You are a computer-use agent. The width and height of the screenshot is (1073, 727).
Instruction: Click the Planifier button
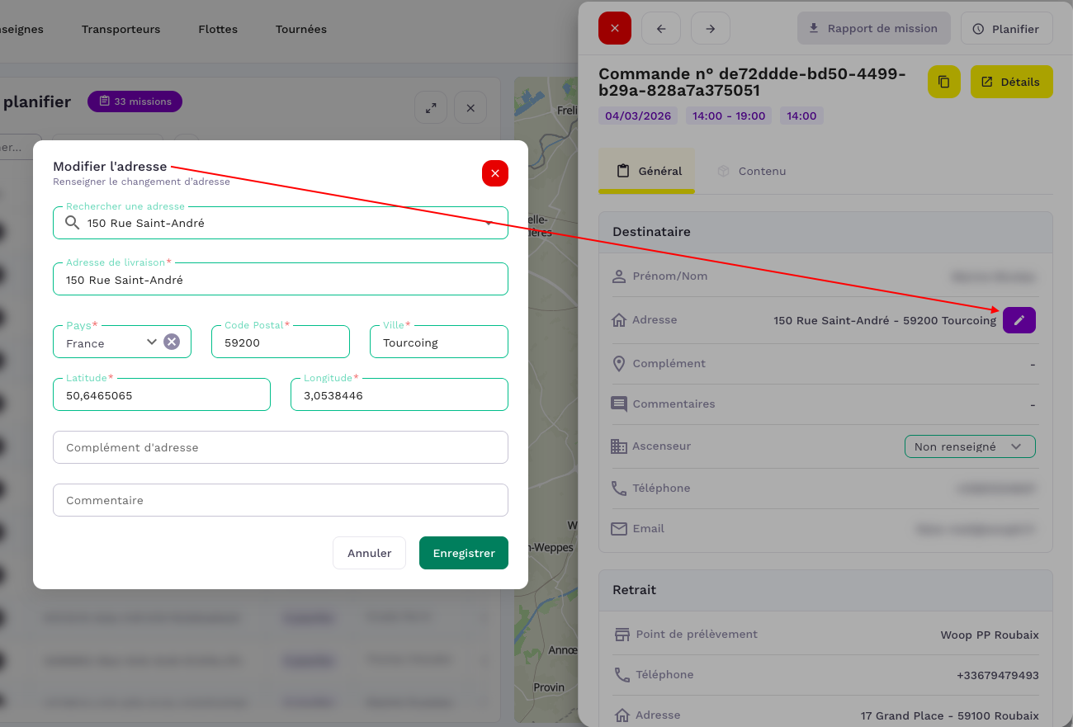point(1005,29)
